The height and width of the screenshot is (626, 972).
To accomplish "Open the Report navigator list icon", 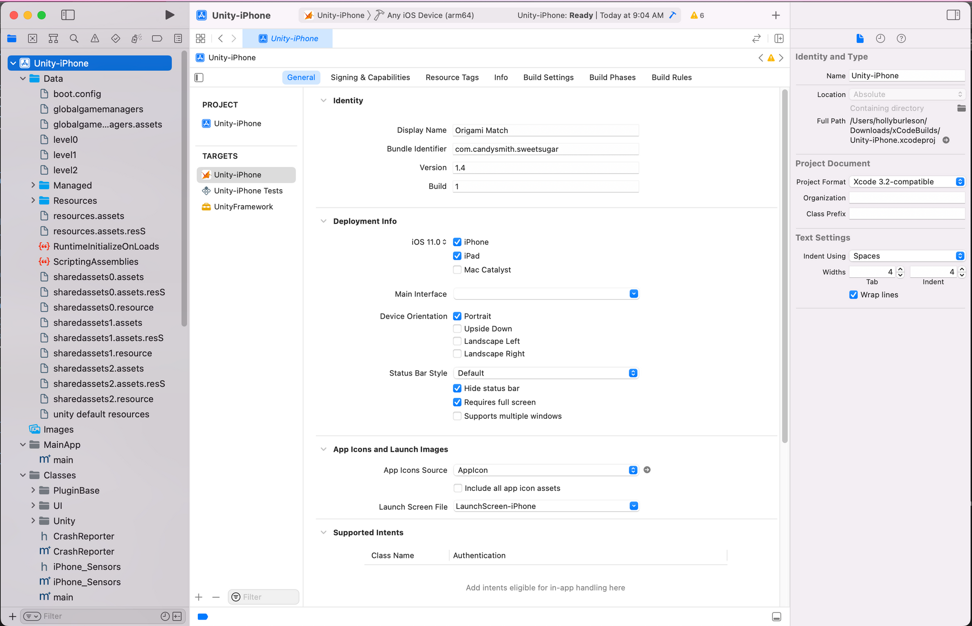I will [178, 38].
